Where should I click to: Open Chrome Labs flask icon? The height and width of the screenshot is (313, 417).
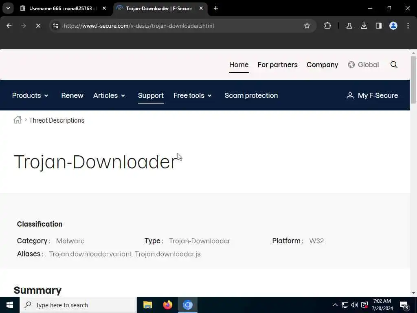coord(349,26)
